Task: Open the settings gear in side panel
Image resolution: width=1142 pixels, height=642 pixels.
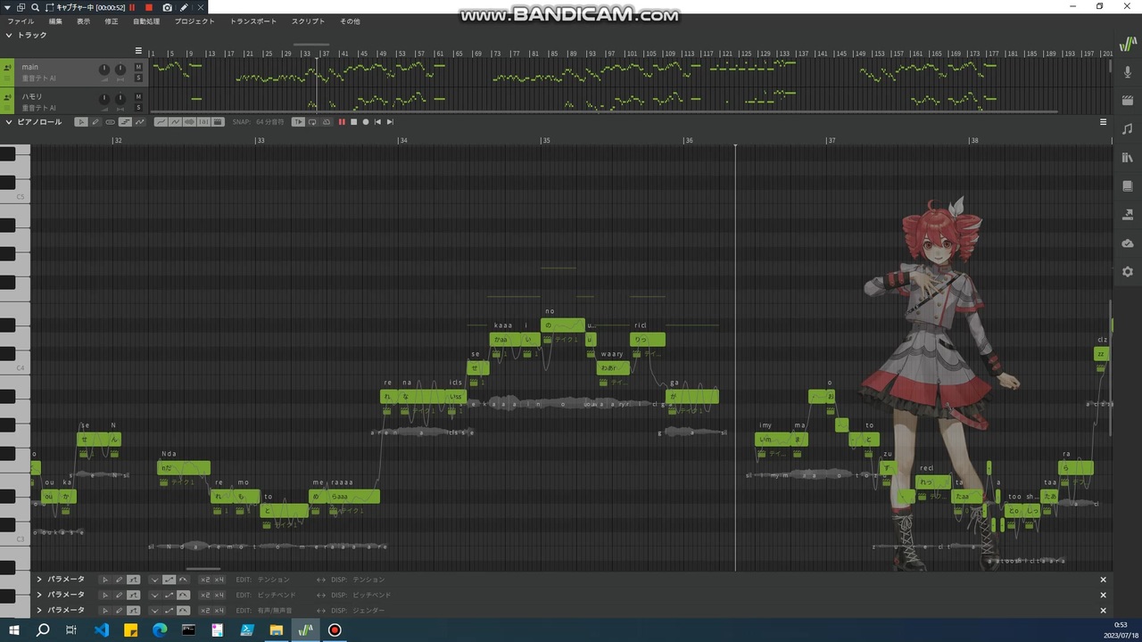Action: (x=1128, y=272)
